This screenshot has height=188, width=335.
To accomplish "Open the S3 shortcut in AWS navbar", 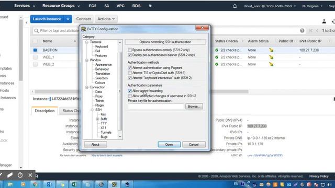I will [106, 6].
